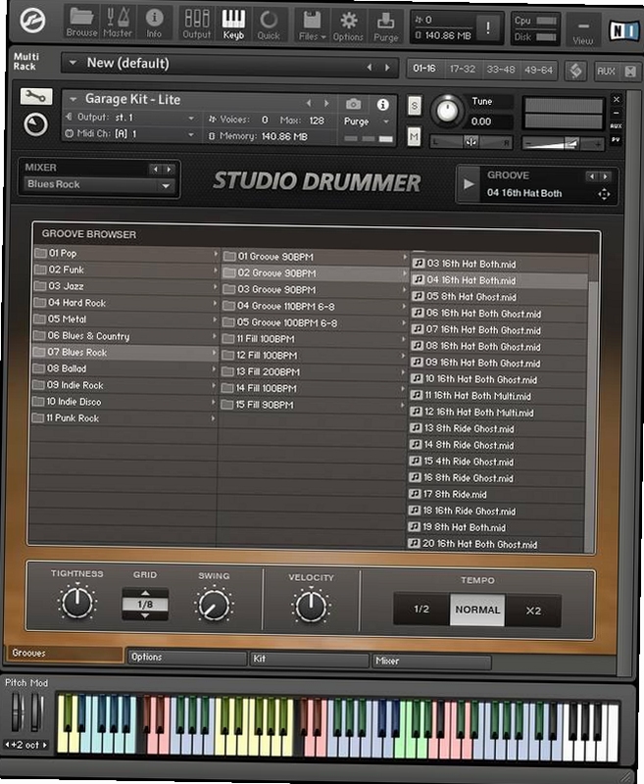Decrease the Grid value arrow
This screenshot has width=644, height=784.
[145, 616]
